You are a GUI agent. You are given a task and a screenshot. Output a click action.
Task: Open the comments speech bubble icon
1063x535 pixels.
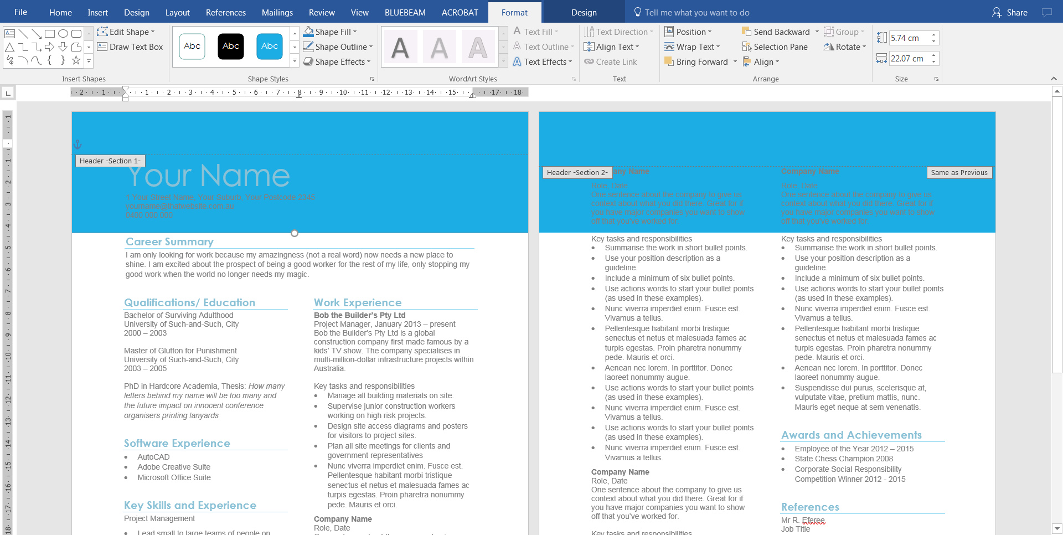click(x=1046, y=12)
